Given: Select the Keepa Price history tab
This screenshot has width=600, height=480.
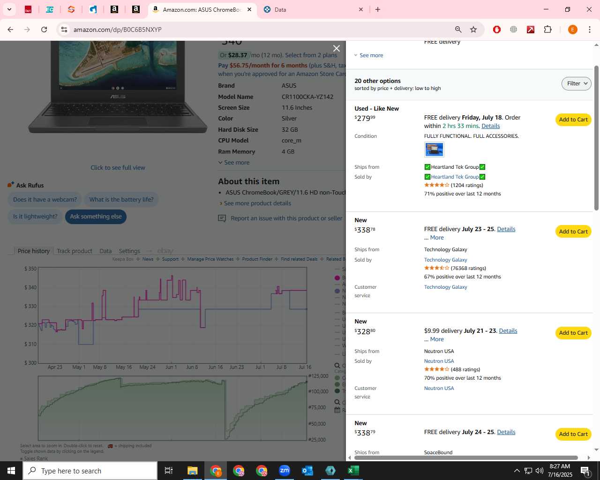Looking at the screenshot, I should (x=34, y=251).
